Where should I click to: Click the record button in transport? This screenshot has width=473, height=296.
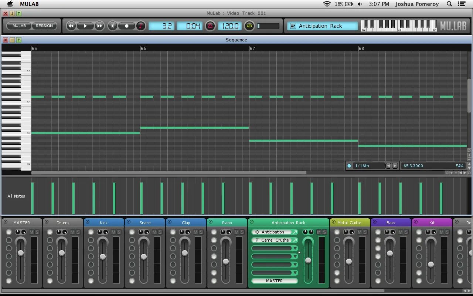(x=127, y=26)
